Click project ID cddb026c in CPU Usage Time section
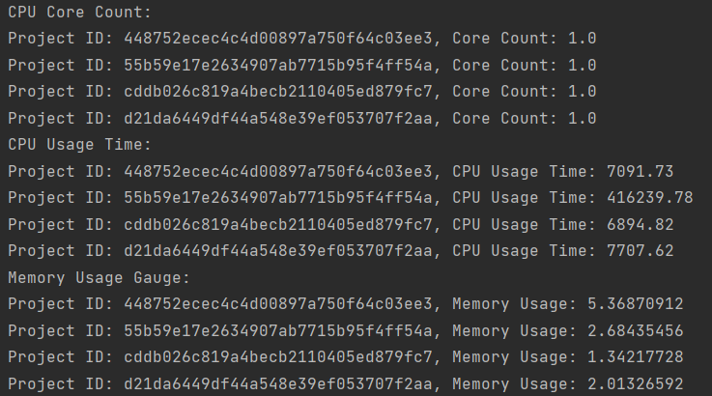712x396 pixels. (278, 225)
